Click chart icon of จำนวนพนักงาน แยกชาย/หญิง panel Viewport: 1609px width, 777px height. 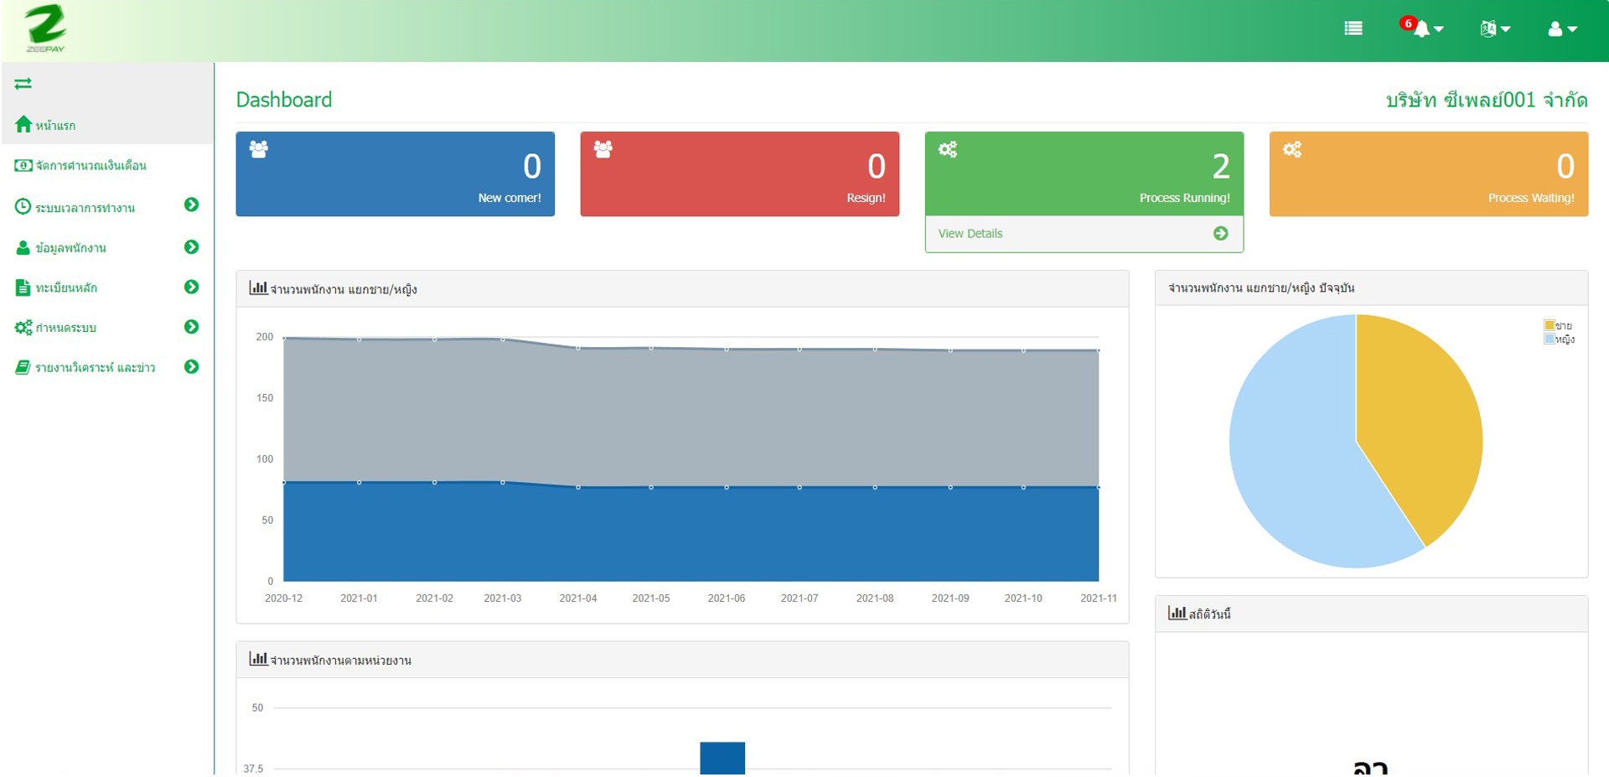[x=258, y=287]
